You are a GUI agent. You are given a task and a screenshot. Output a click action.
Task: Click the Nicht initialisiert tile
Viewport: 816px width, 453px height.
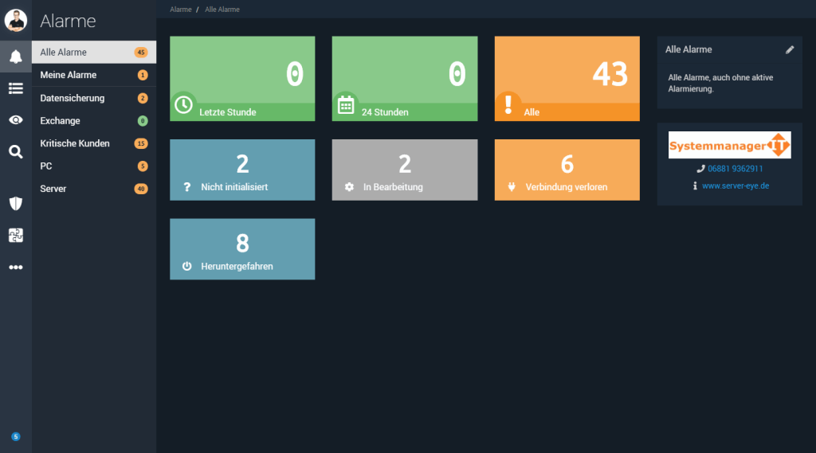pyautogui.click(x=242, y=170)
